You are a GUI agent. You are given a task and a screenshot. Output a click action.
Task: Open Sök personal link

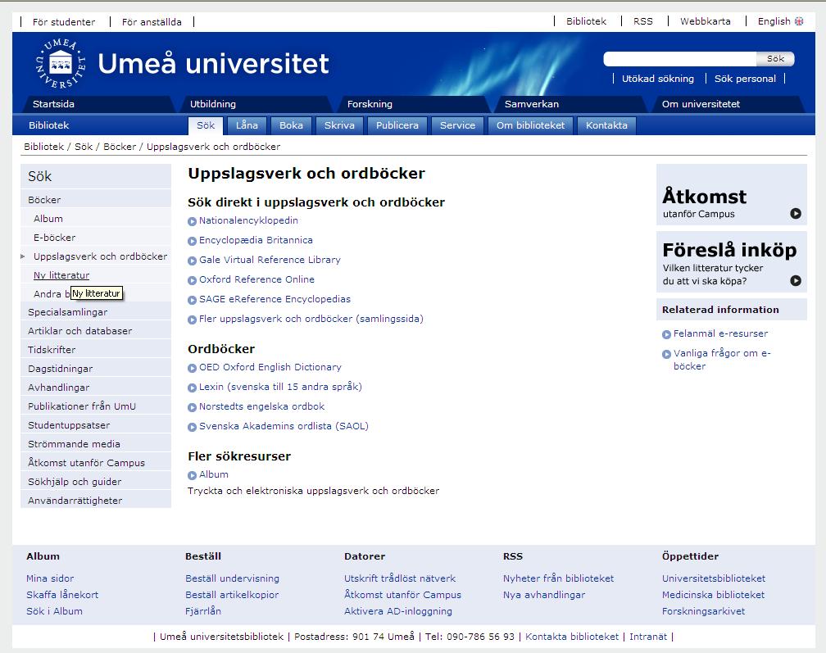click(x=745, y=79)
